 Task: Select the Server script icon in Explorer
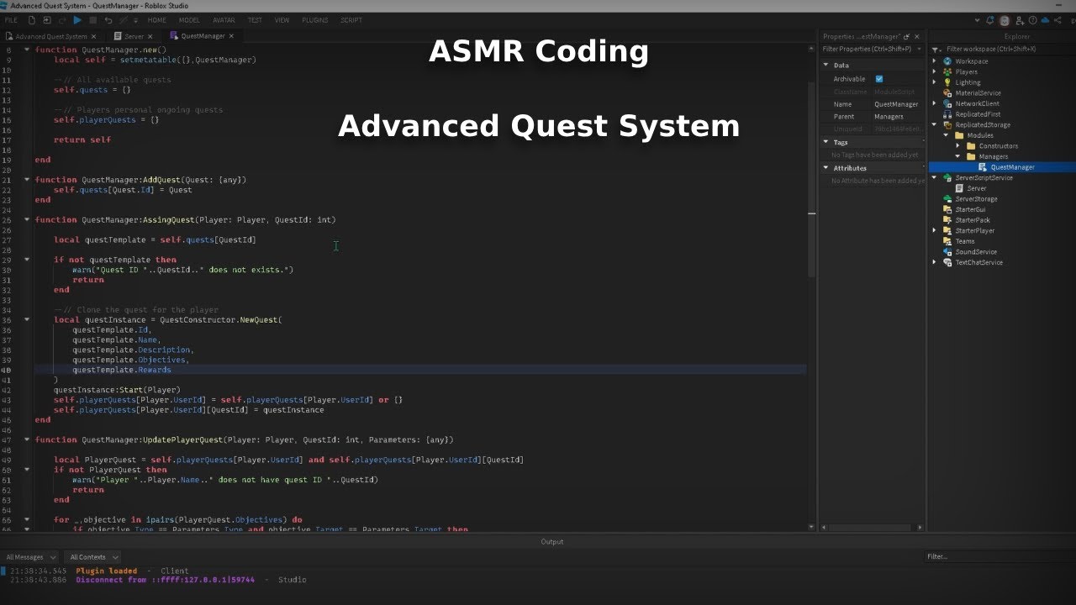(959, 188)
